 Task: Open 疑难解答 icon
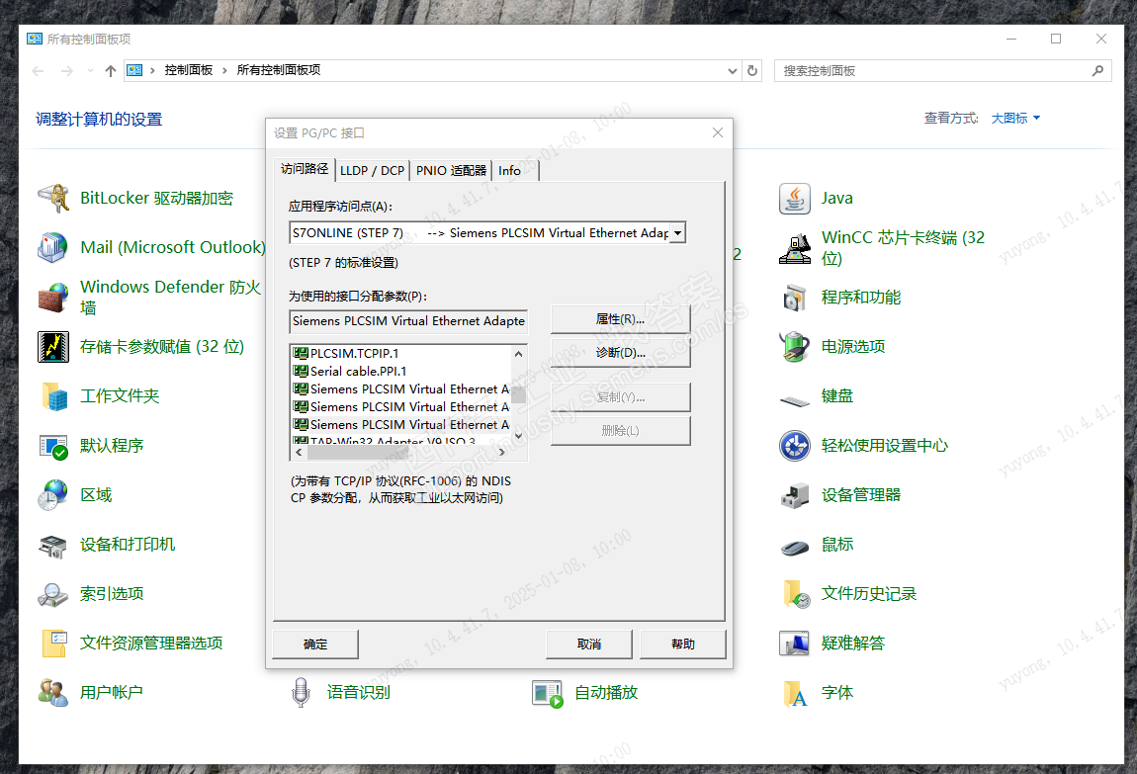click(x=795, y=643)
